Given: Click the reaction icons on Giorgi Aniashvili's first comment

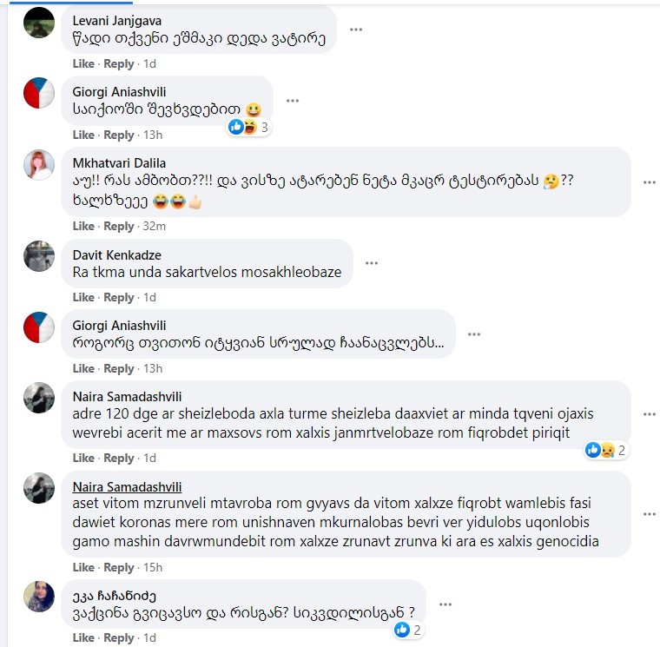Looking at the screenshot, I should pyautogui.click(x=249, y=127).
